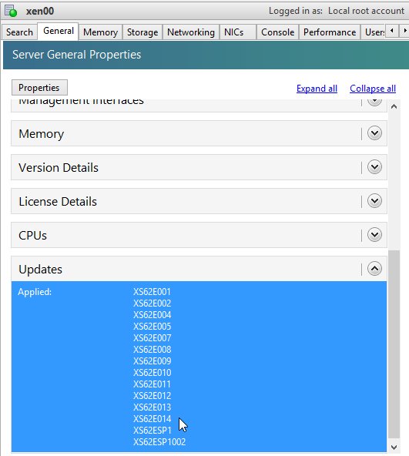This screenshot has width=409, height=456.
Task: Click the License Details section header
Action: (199, 201)
